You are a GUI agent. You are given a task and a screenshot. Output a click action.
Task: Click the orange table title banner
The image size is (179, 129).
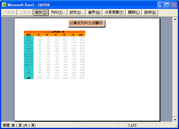coord(55,32)
